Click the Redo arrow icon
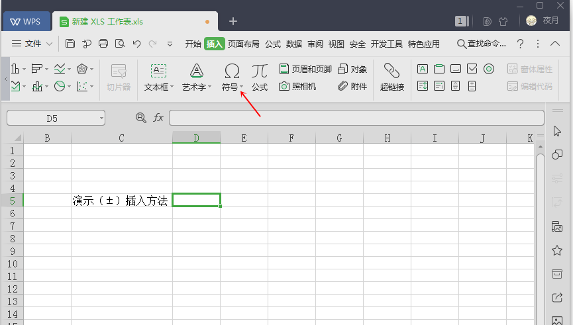Image resolution: width=573 pixels, height=325 pixels. point(153,44)
